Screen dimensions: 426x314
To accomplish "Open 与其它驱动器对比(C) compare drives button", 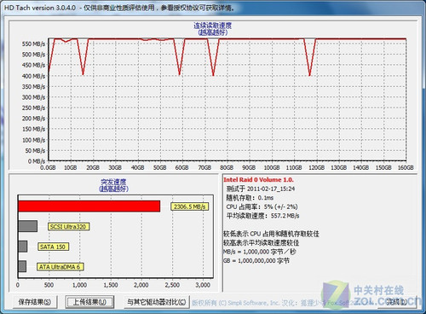I will pos(157,302).
